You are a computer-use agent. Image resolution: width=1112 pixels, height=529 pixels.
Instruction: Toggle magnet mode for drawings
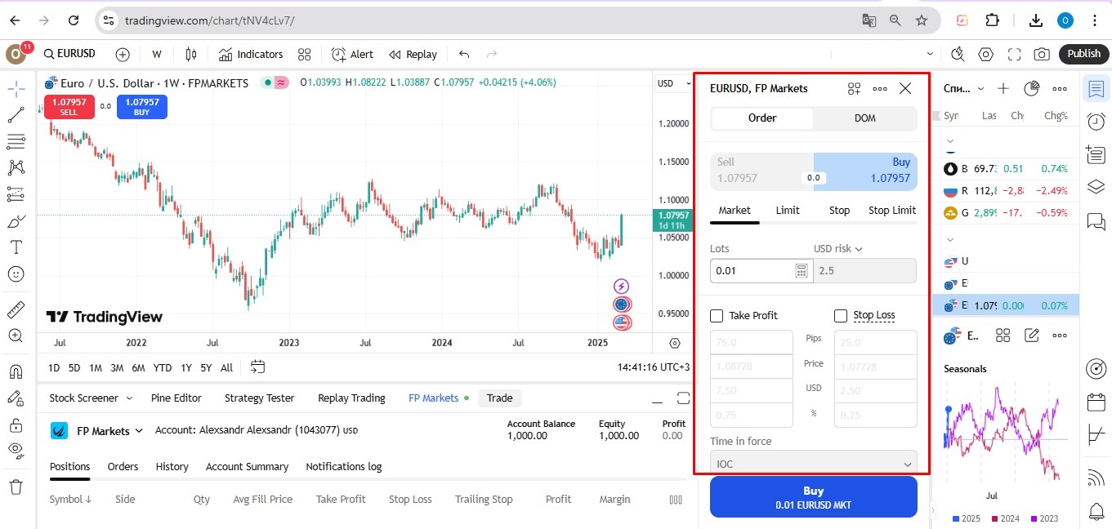pyautogui.click(x=16, y=371)
